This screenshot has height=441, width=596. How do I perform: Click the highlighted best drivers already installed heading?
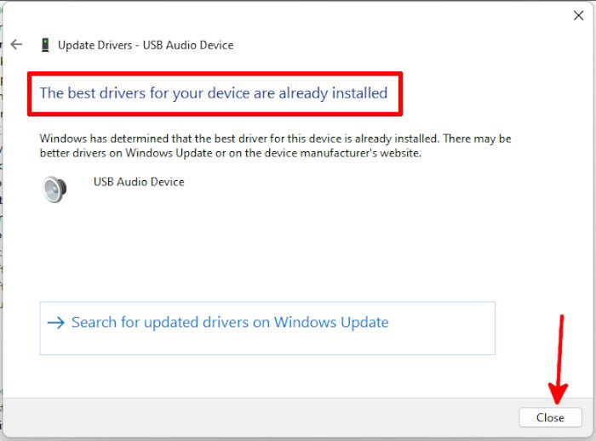[214, 93]
